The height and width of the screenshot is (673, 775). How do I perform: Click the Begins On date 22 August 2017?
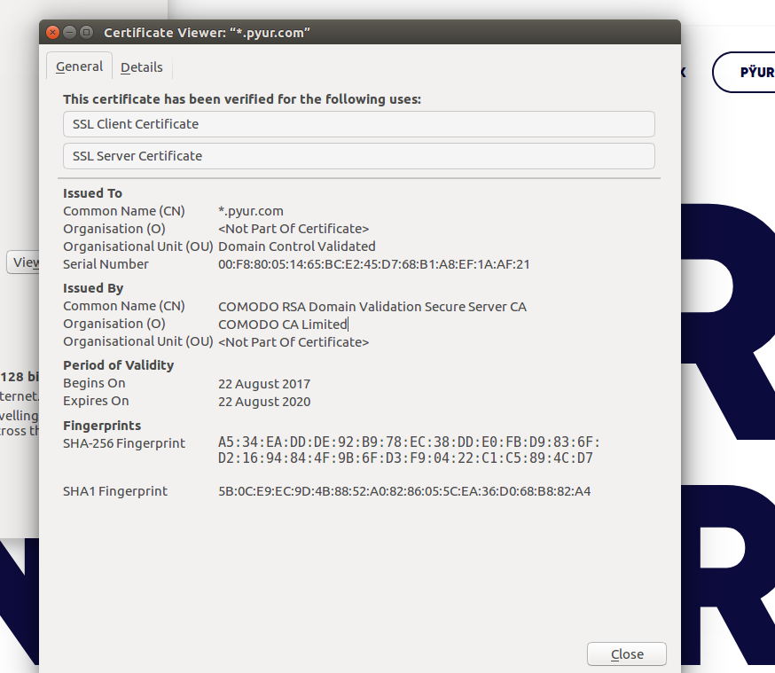[x=264, y=384]
